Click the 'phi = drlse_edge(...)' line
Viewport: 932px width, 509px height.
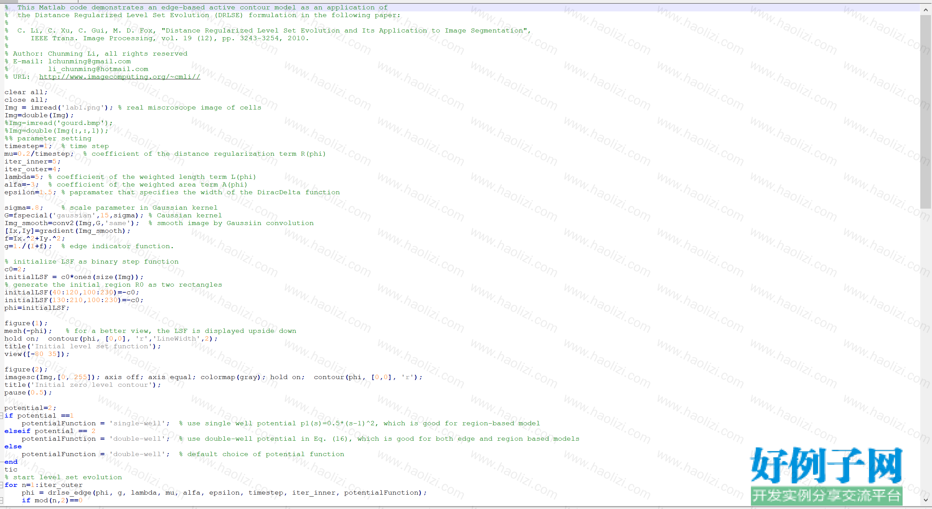(x=224, y=493)
